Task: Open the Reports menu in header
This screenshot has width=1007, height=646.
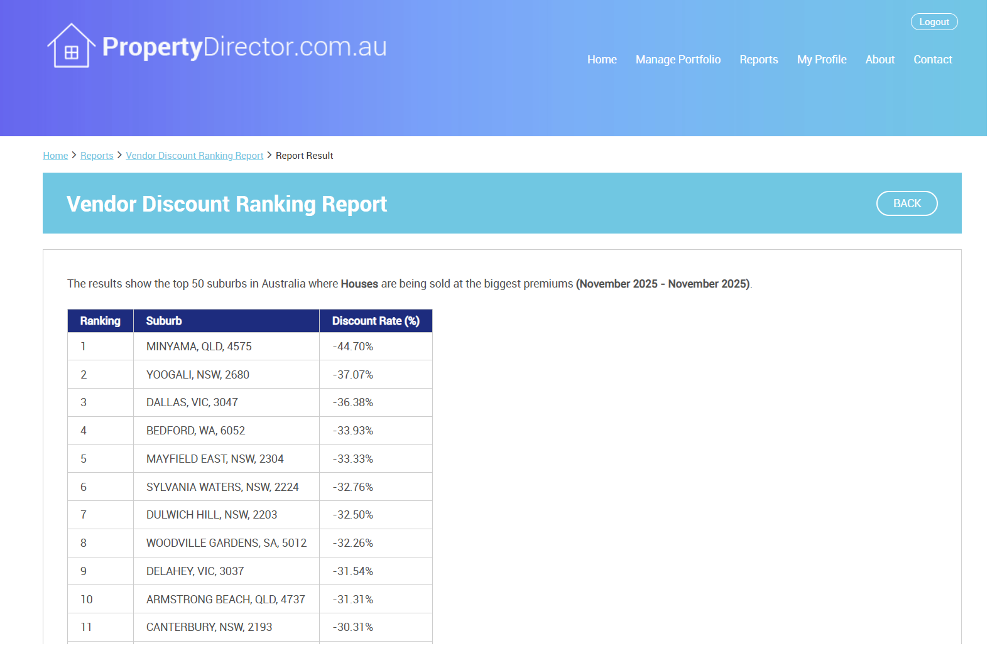Action: [758, 60]
